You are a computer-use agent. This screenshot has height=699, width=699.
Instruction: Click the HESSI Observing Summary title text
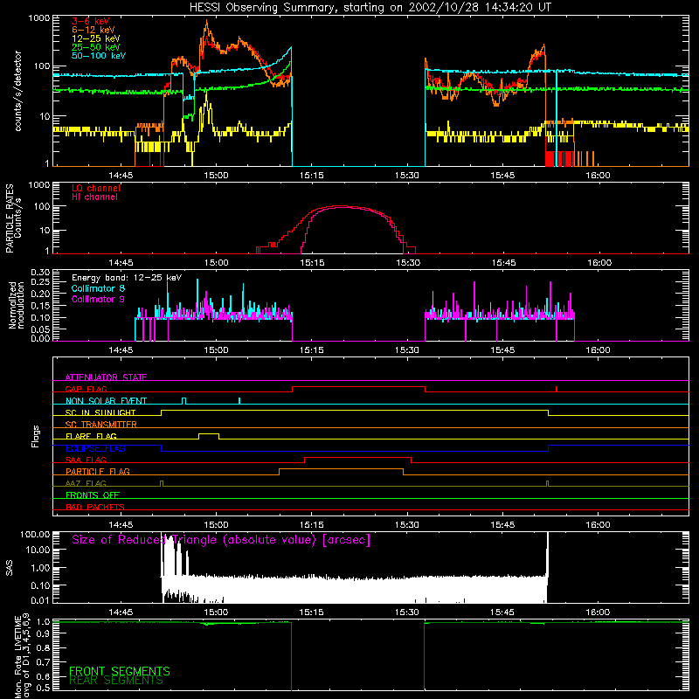(370, 8)
